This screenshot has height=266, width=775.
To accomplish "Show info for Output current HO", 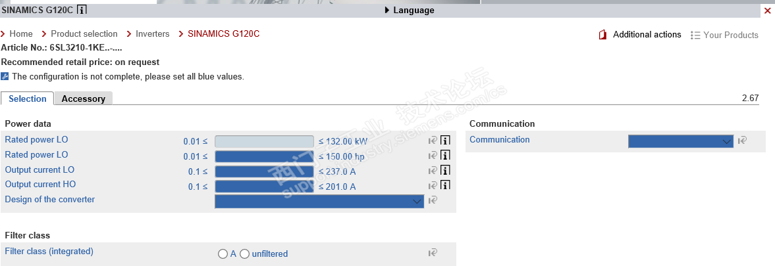I will (x=445, y=185).
